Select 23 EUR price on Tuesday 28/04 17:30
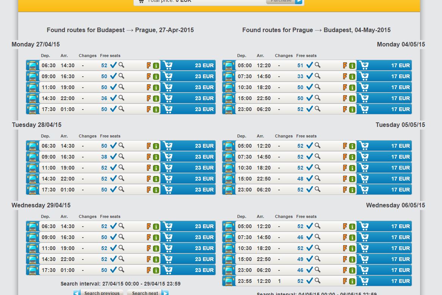Viewport: 442px width, 295px height. [204, 190]
